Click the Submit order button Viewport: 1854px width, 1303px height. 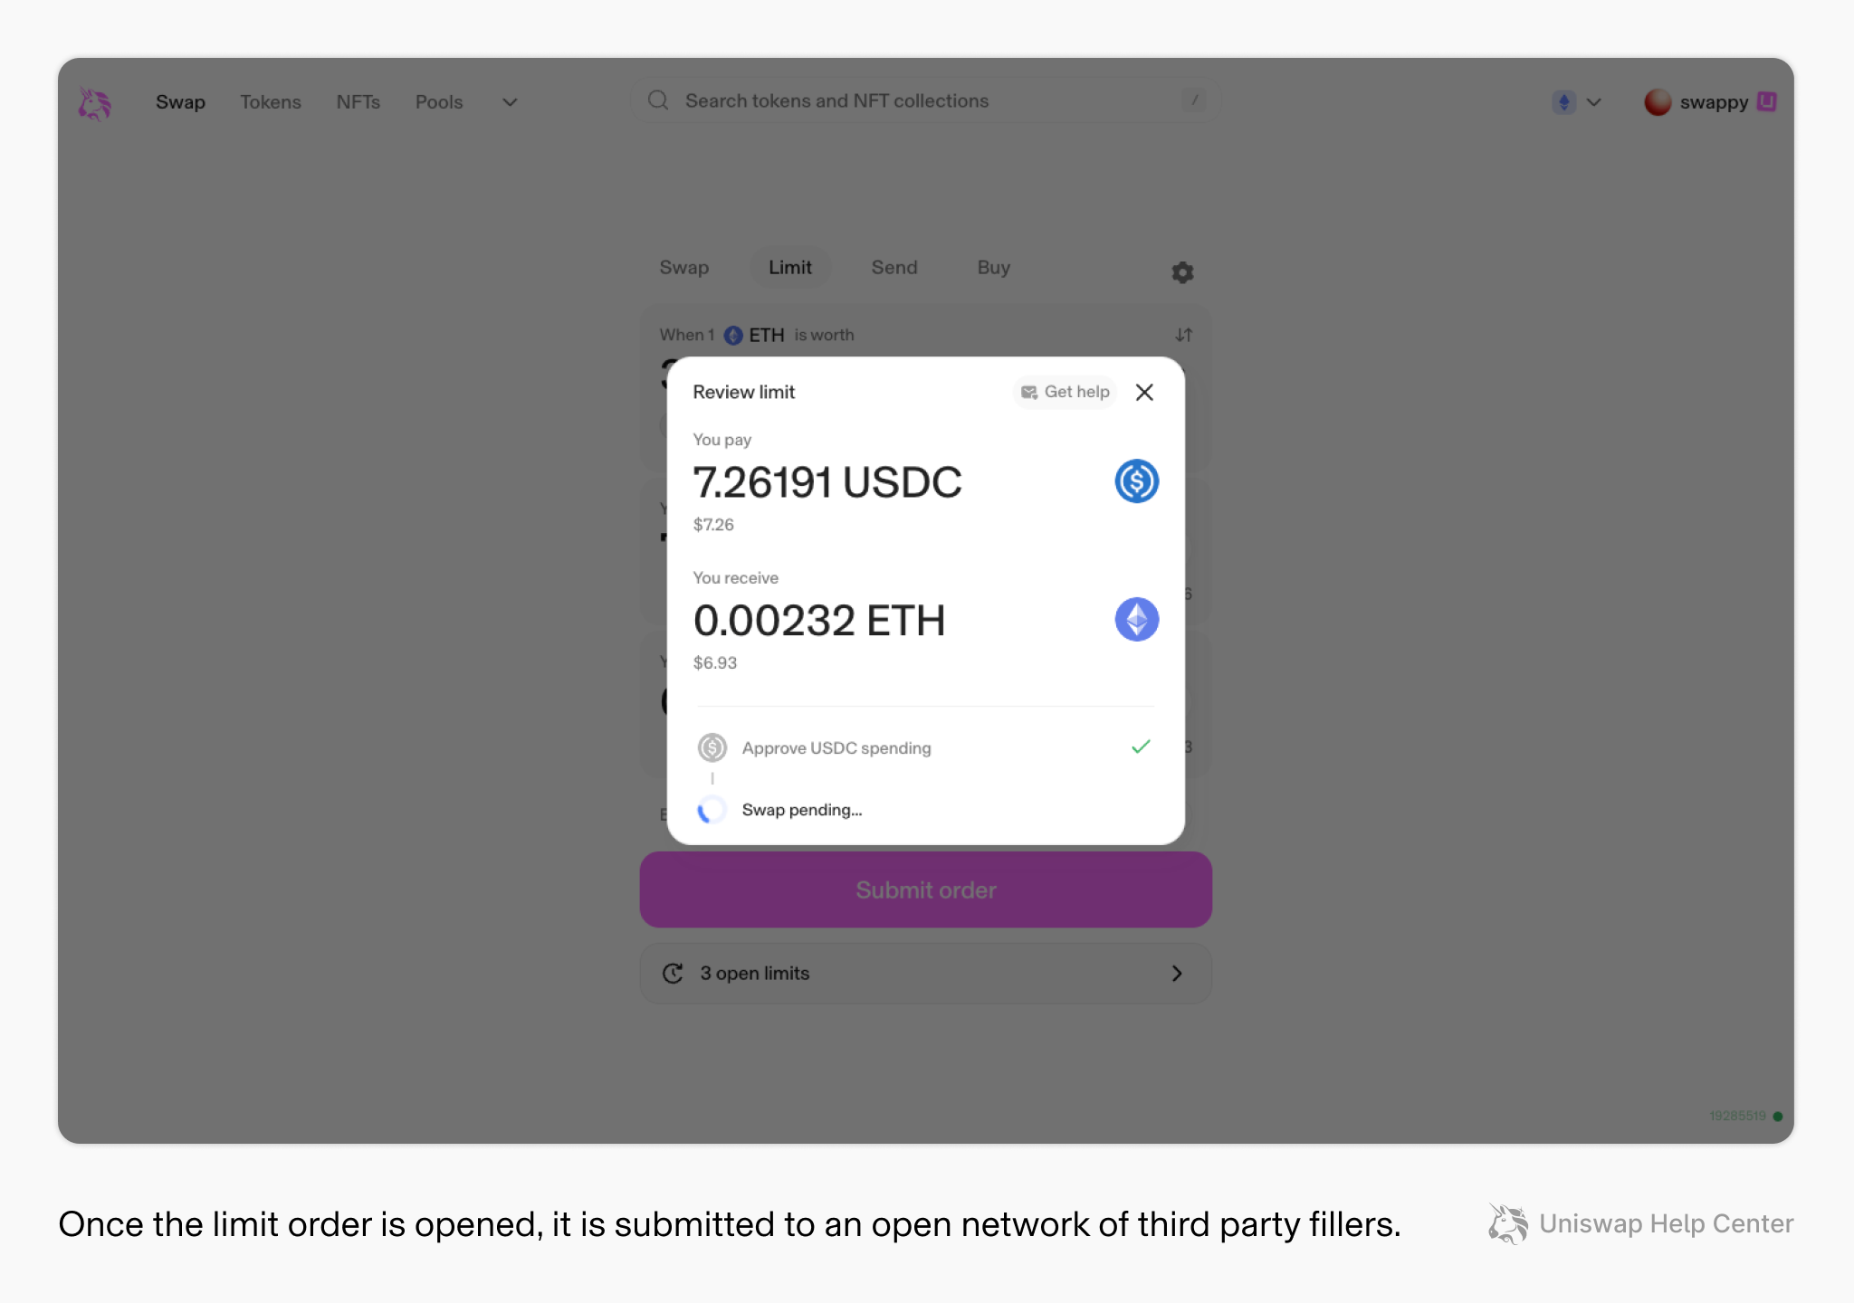925,889
